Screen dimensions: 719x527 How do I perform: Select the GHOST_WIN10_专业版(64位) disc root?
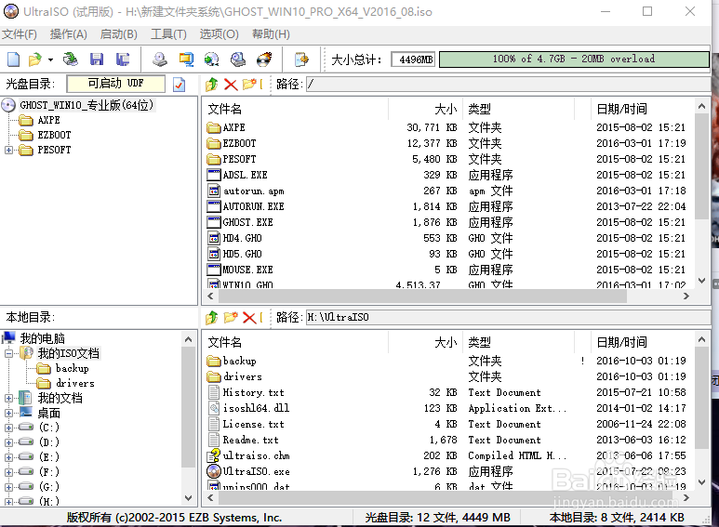pos(87,105)
